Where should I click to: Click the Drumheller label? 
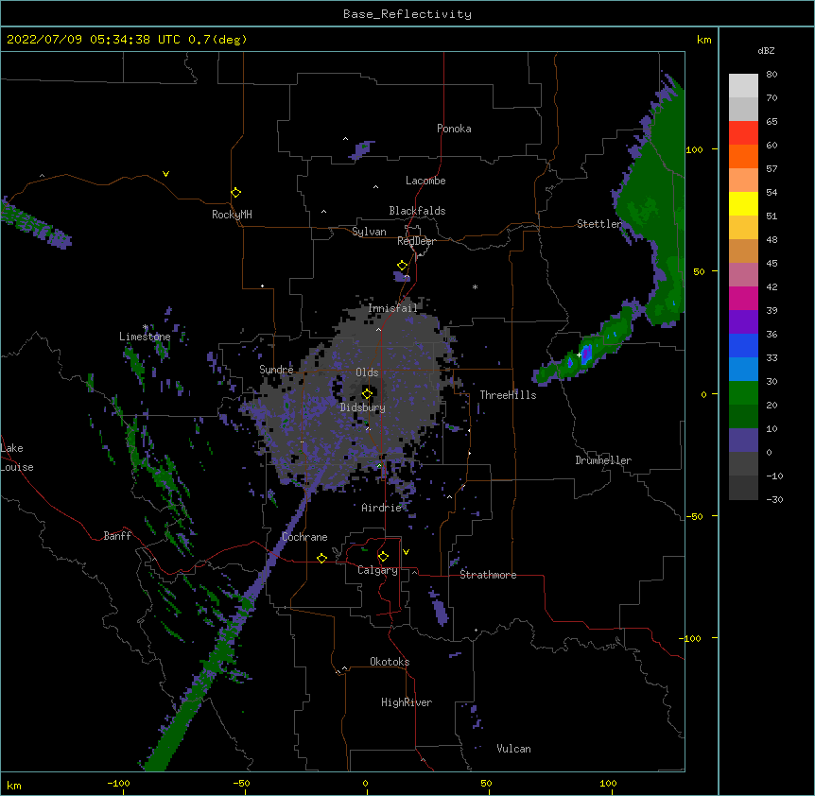pyautogui.click(x=603, y=460)
